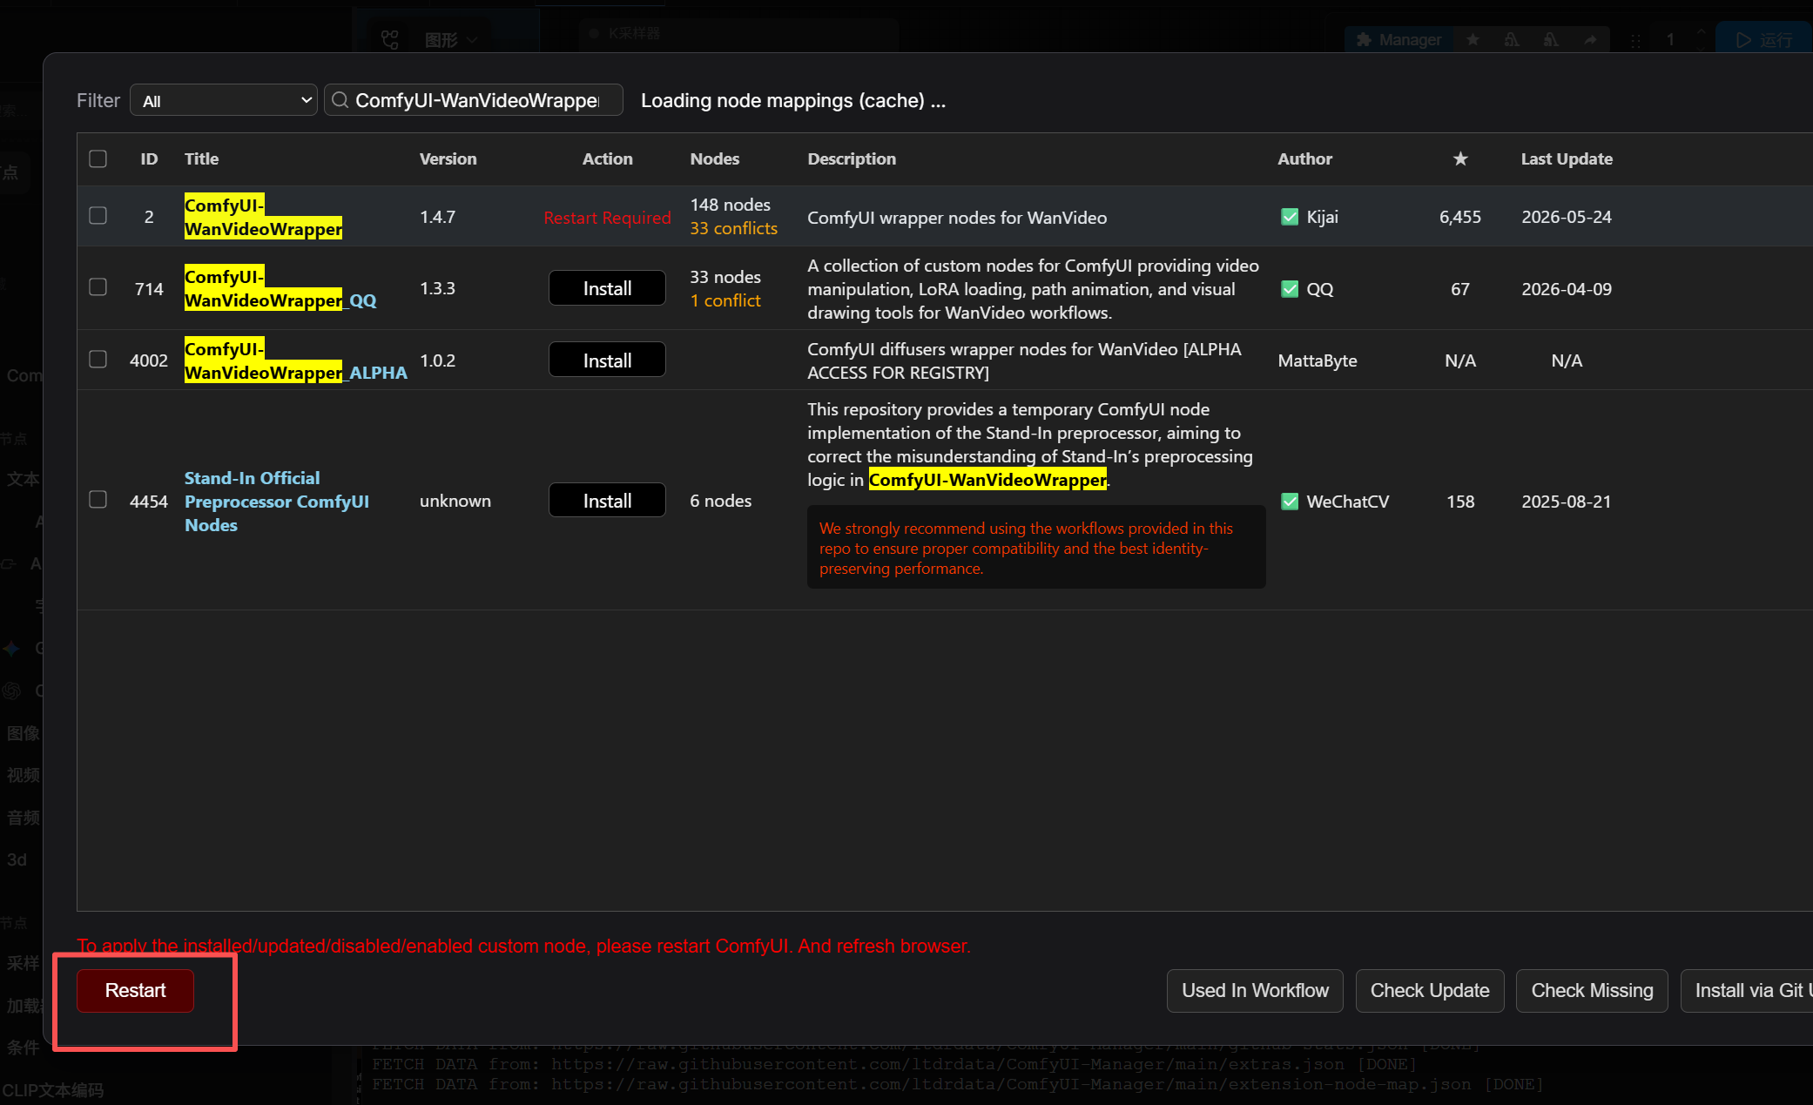Sort by the Description column header
The width and height of the screenshot is (1813, 1105).
pyautogui.click(x=851, y=158)
